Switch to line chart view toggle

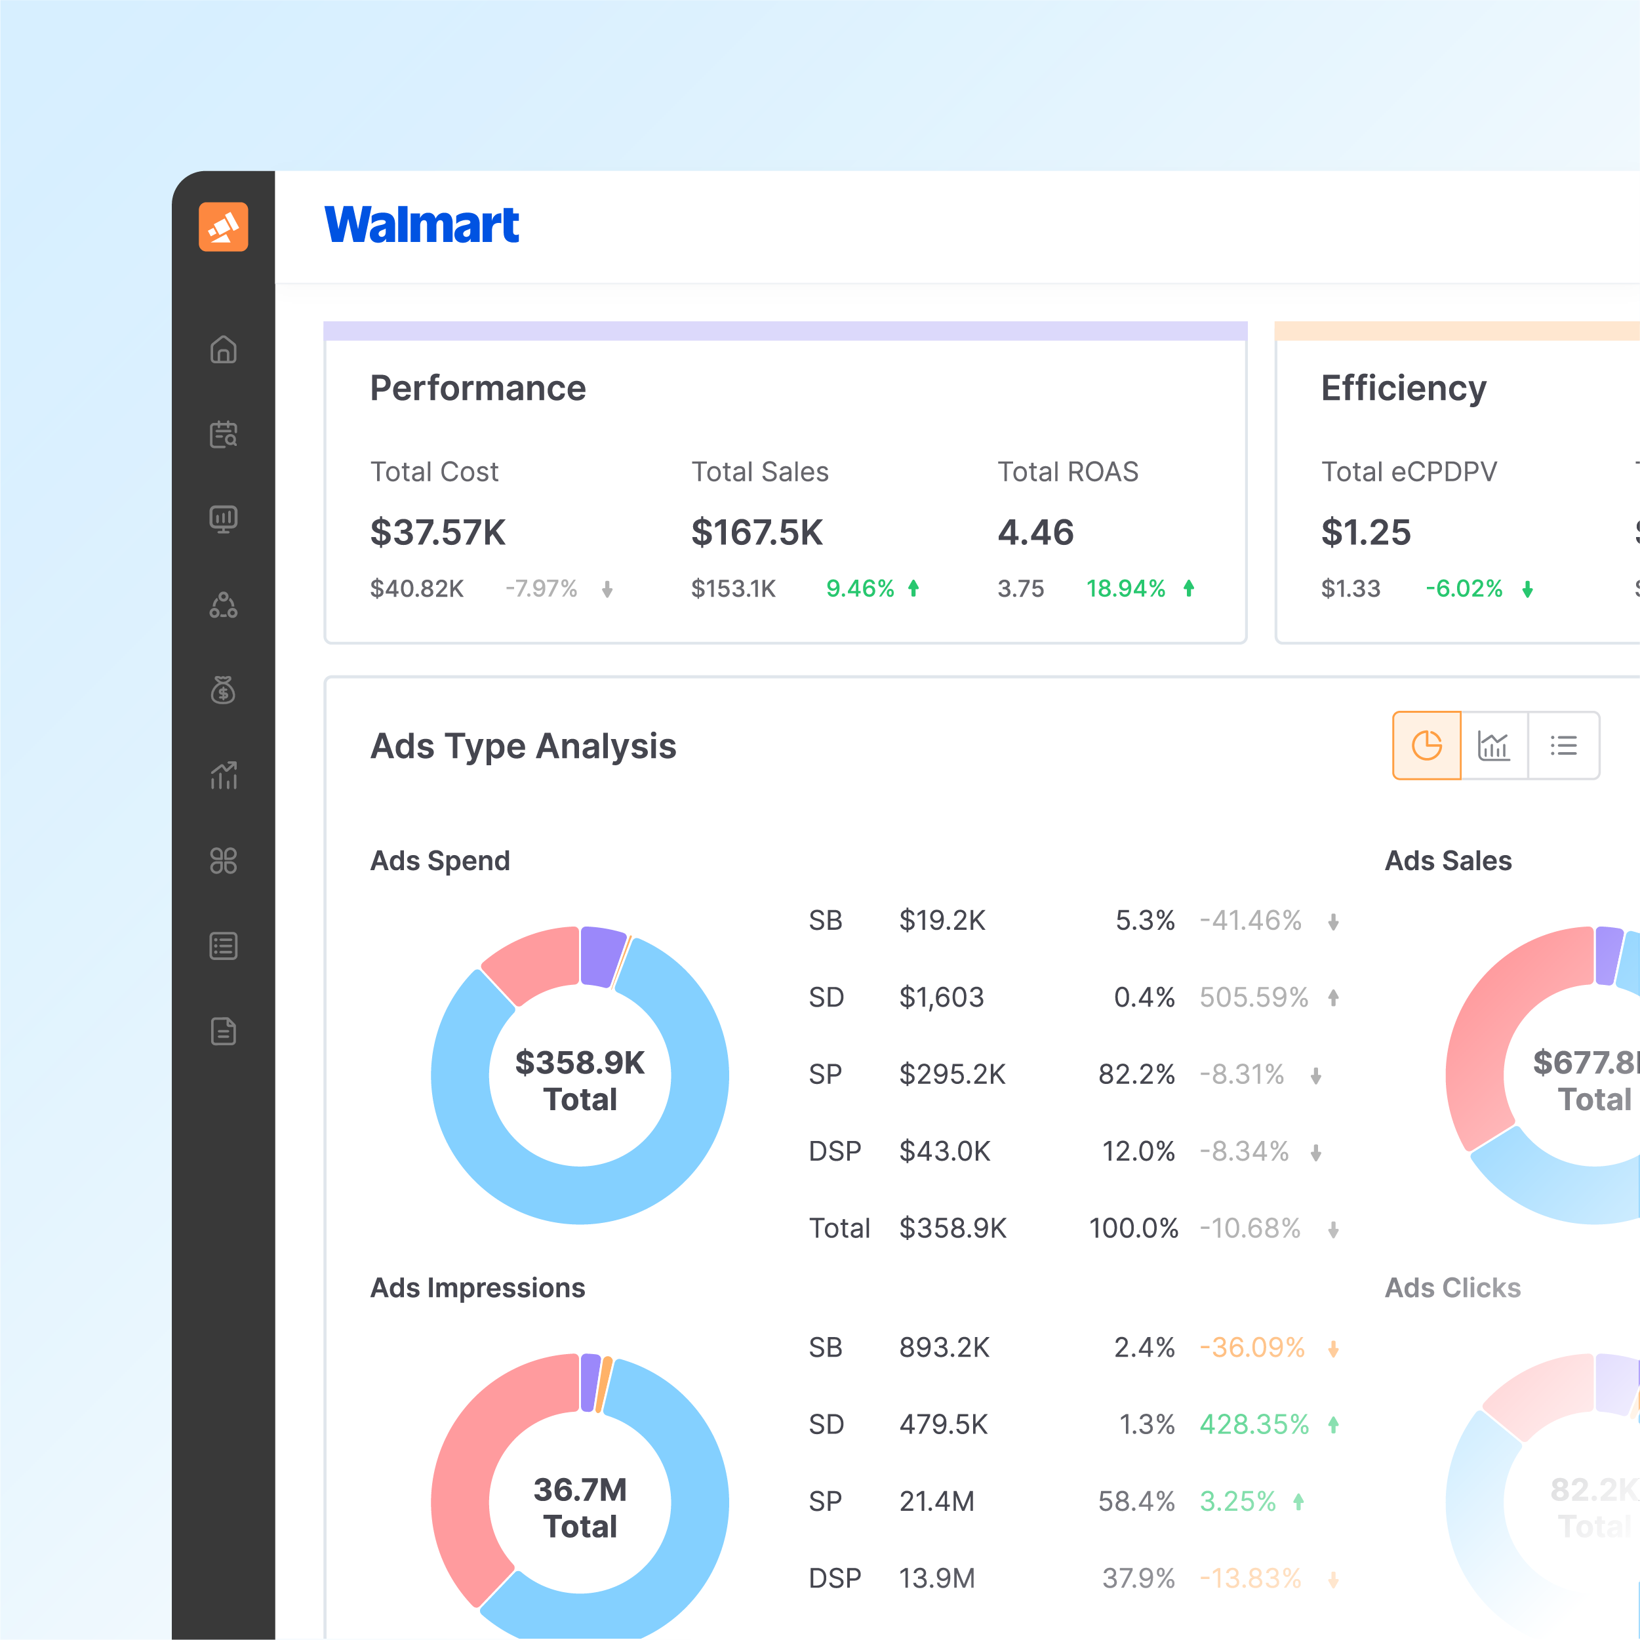coord(1494,746)
